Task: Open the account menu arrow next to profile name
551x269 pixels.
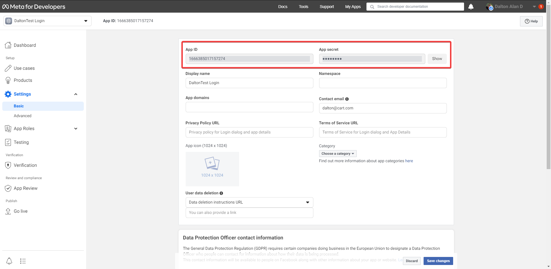Action: click(x=534, y=7)
